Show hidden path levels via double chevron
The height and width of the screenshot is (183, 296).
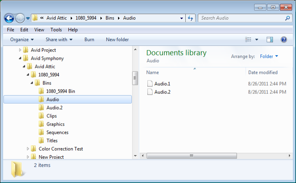(42, 18)
